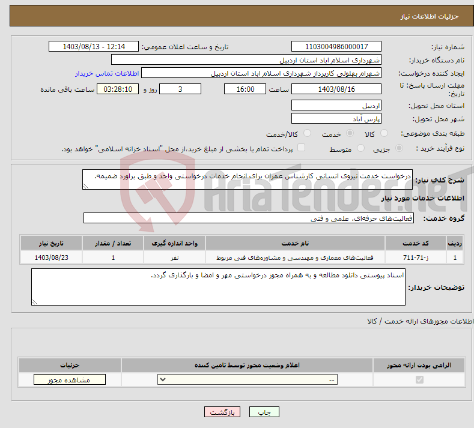This screenshot has width=474, height=428.
Task: Click the تعداد / مقدار column header
Action: (113, 243)
